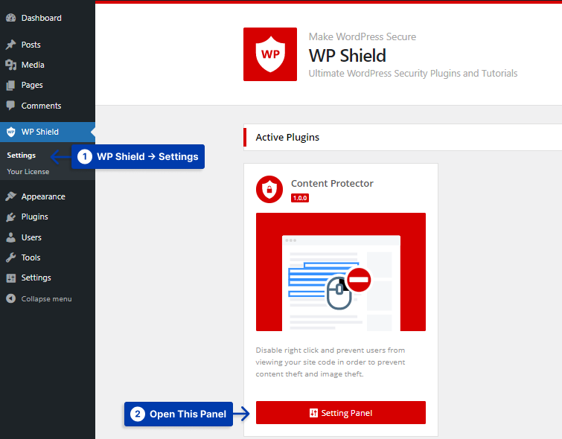
Task: Open the Users menu
Action: pyautogui.click(x=48, y=237)
